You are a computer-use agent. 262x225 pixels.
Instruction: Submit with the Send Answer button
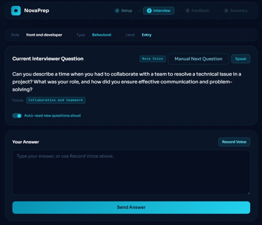click(131, 207)
